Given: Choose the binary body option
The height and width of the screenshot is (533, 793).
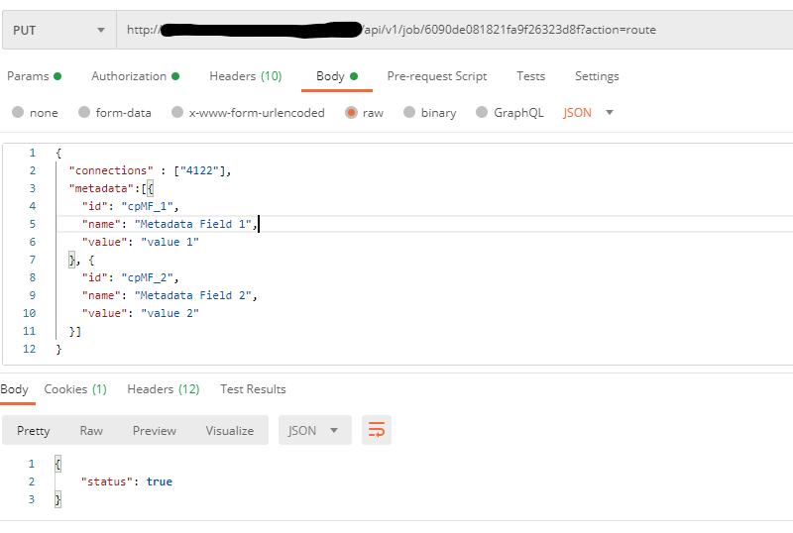Looking at the screenshot, I should coord(409,113).
